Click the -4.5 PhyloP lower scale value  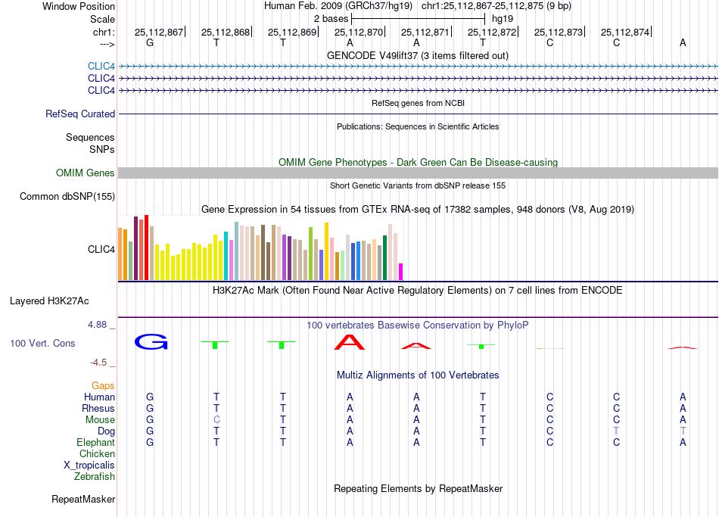click(98, 363)
